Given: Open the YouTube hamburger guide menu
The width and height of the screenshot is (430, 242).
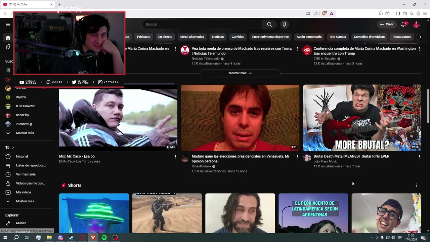Looking at the screenshot, I should [8, 24].
